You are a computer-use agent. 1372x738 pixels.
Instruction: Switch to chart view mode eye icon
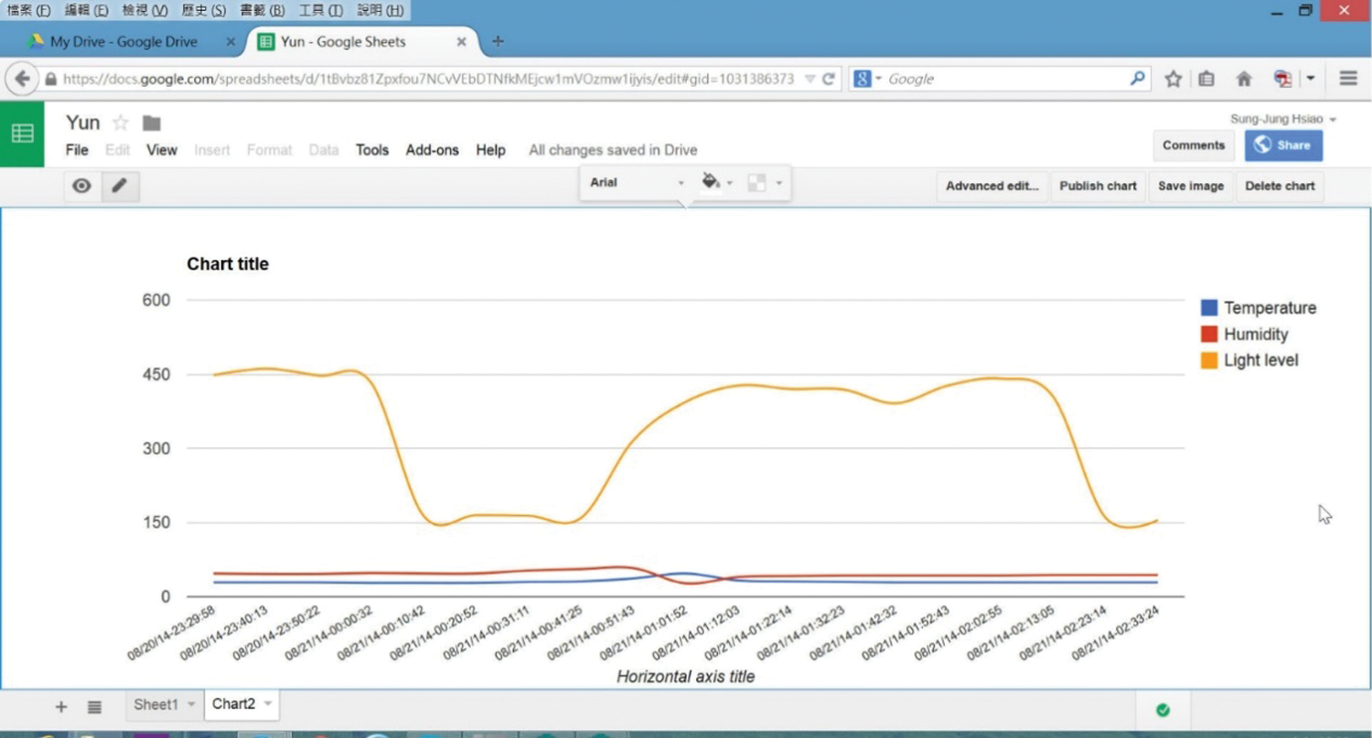coord(82,186)
